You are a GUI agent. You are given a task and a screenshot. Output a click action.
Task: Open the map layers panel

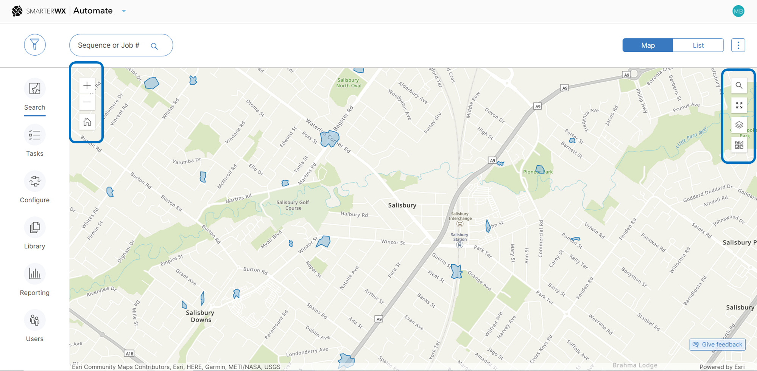739,125
